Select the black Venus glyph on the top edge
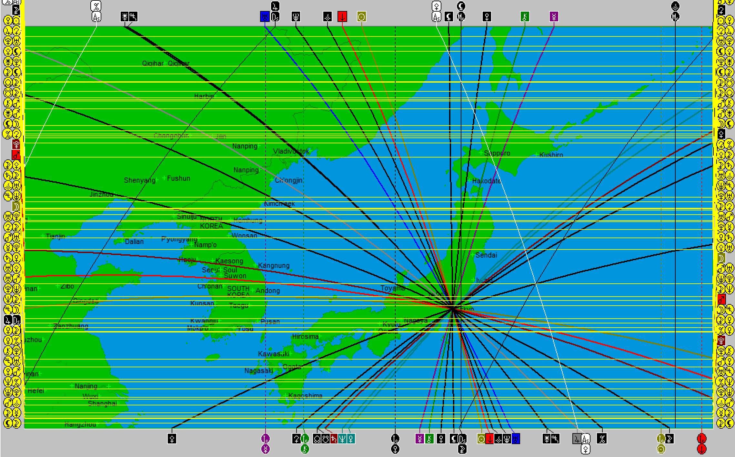Screen dimensions: 735x457 coord(487,17)
